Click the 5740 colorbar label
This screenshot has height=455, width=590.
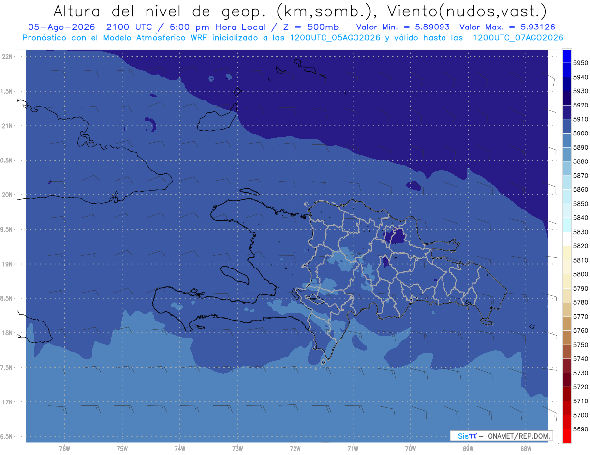[580, 359]
